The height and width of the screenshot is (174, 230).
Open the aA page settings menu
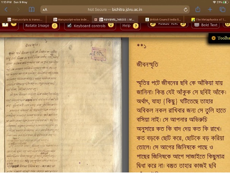click(x=45, y=9)
